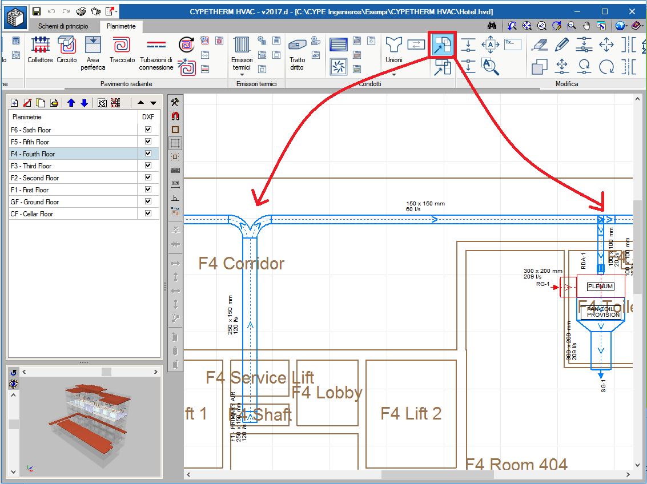Select the Circuito radiant floor tool
The width and height of the screenshot is (647, 484).
[x=66, y=50]
